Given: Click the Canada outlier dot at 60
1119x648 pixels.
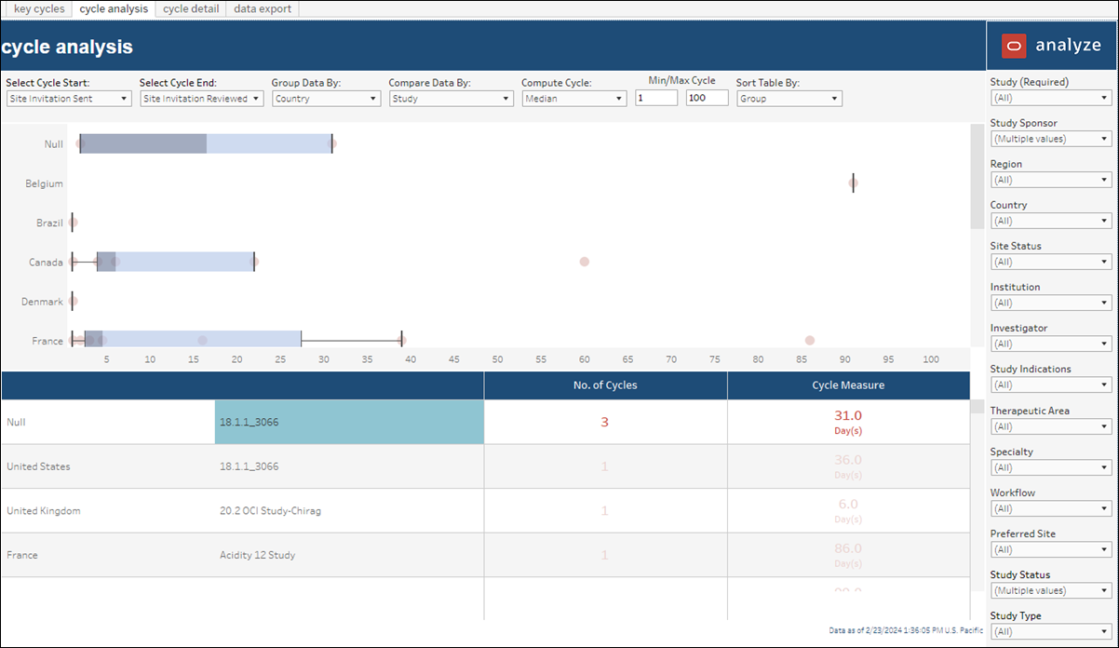Looking at the screenshot, I should point(585,262).
